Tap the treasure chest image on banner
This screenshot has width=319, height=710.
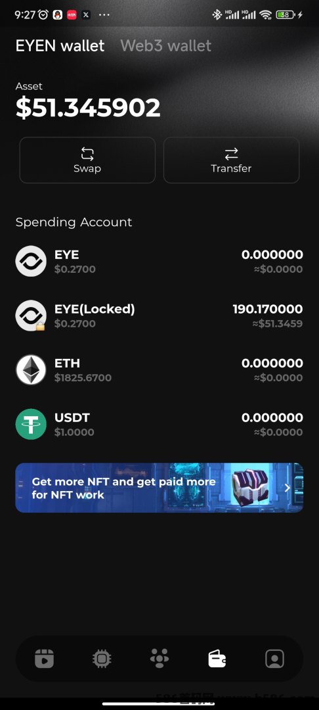tap(250, 488)
